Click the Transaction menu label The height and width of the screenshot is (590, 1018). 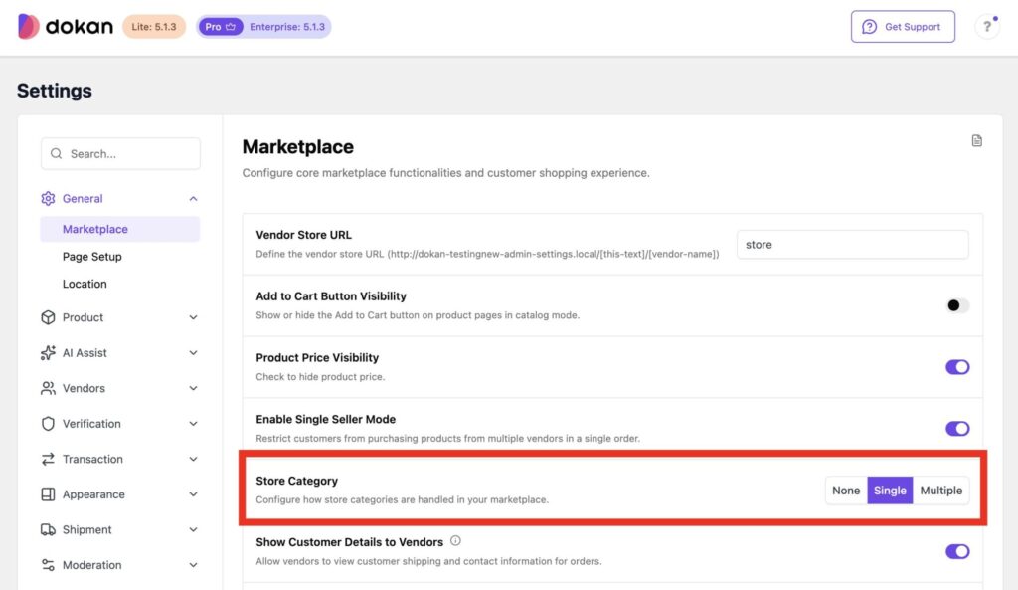pos(92,460)
